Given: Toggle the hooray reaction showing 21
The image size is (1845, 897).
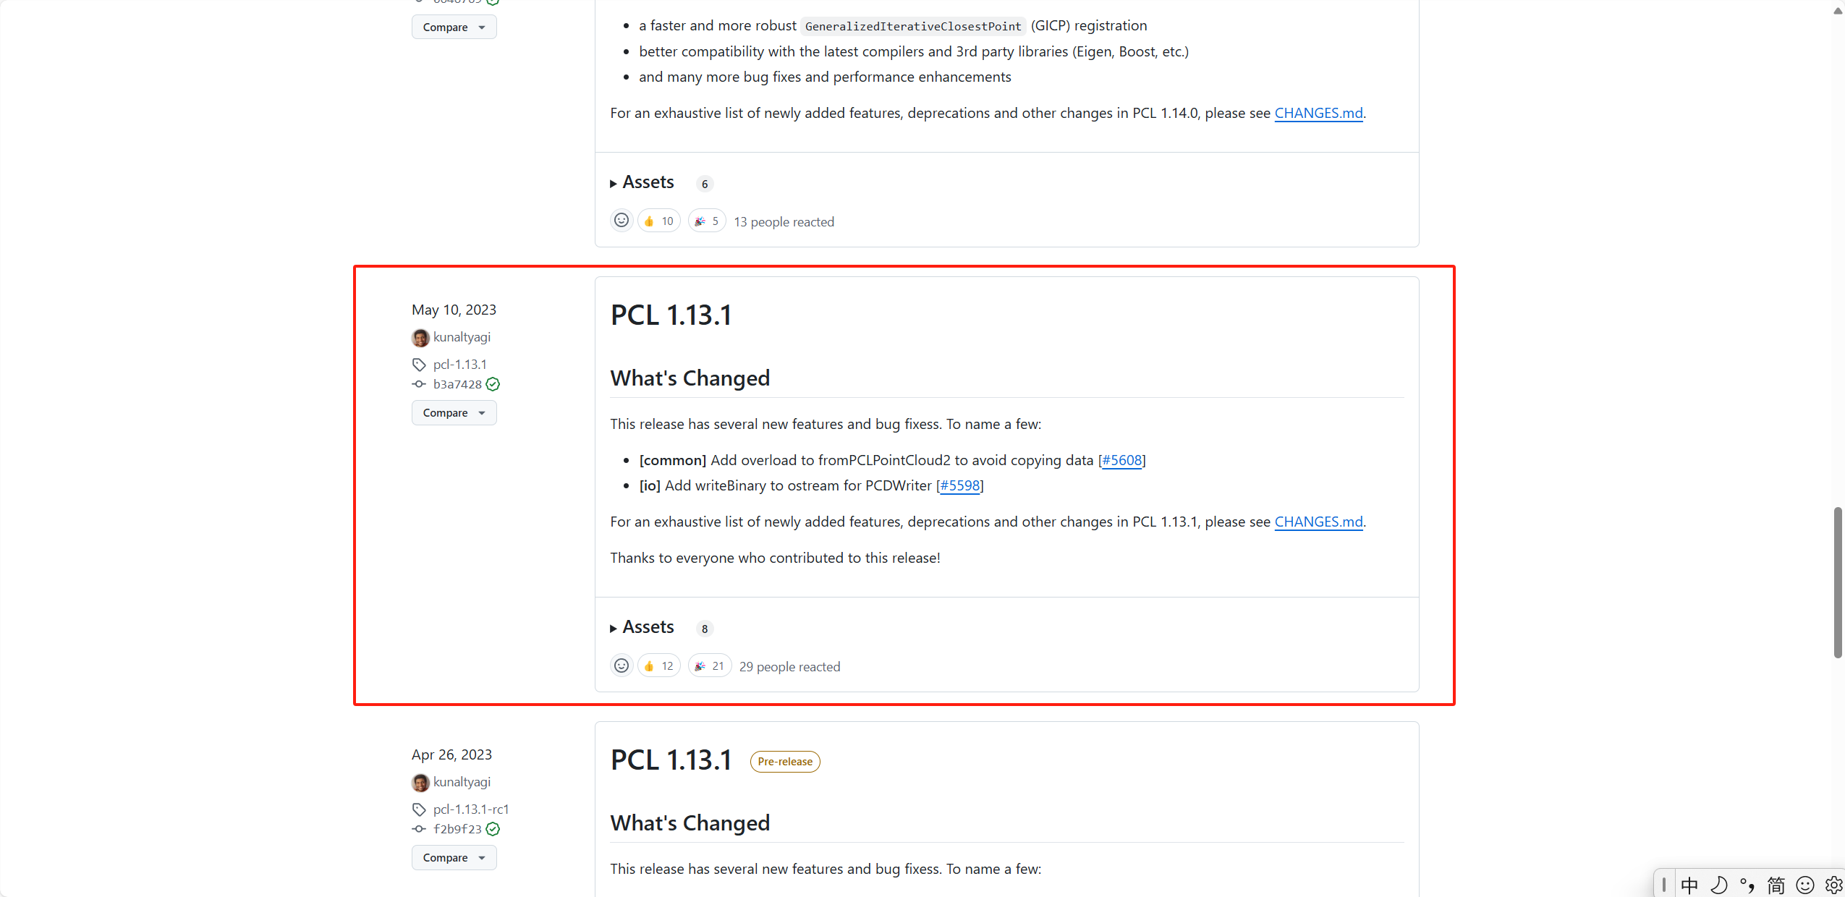Looking at the screenshot, I should pyautogui.click(x=708, y=665).
